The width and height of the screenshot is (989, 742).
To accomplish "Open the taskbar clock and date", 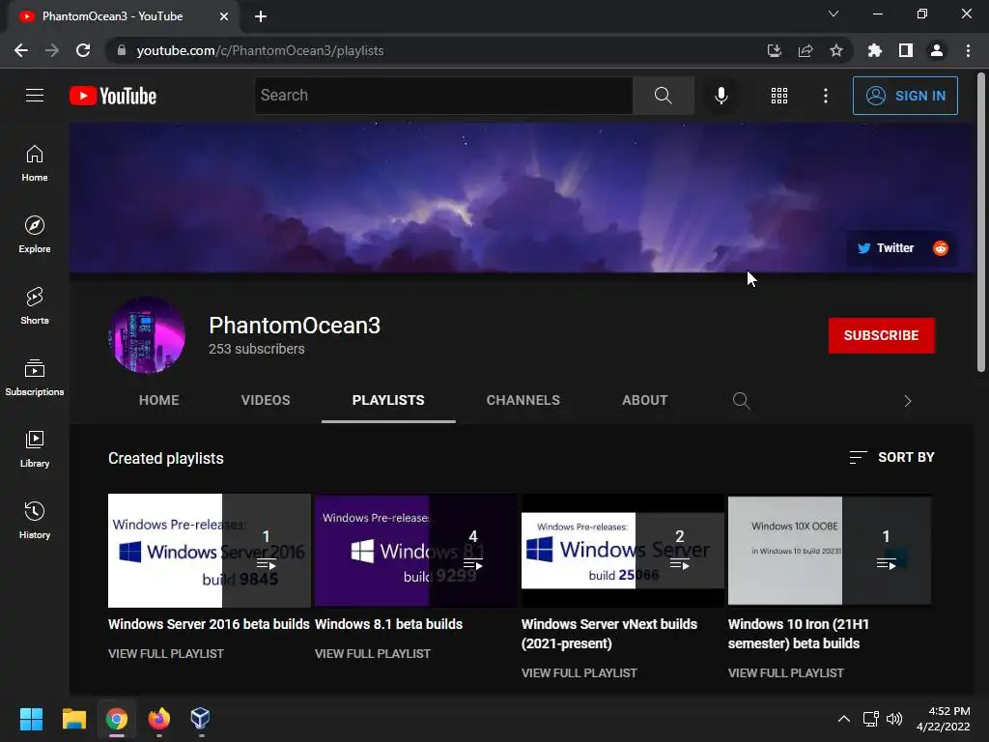I will [x=943, y=719].
